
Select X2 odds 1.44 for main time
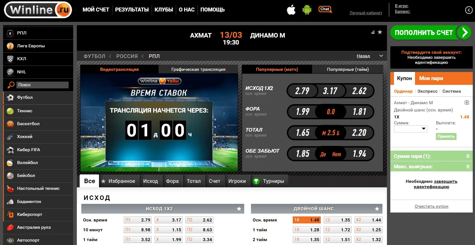pyautogui.click(x=368, y=220)
